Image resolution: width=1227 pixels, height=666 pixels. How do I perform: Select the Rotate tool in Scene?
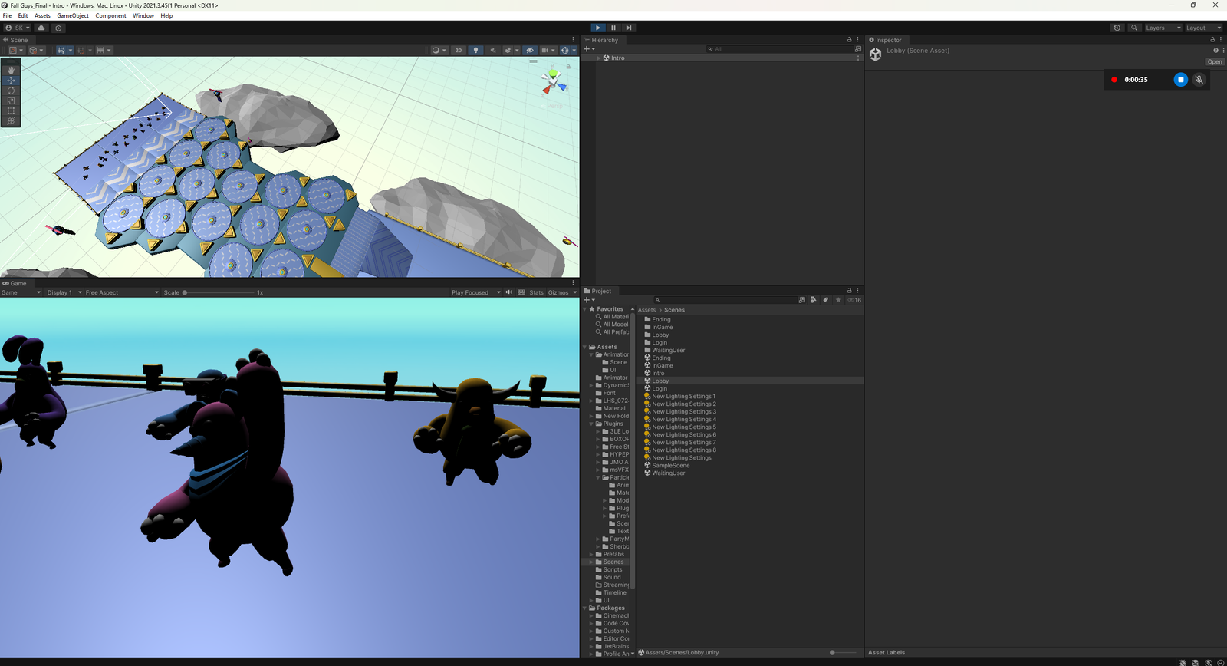pyautogui.click(x=11, y=91)
